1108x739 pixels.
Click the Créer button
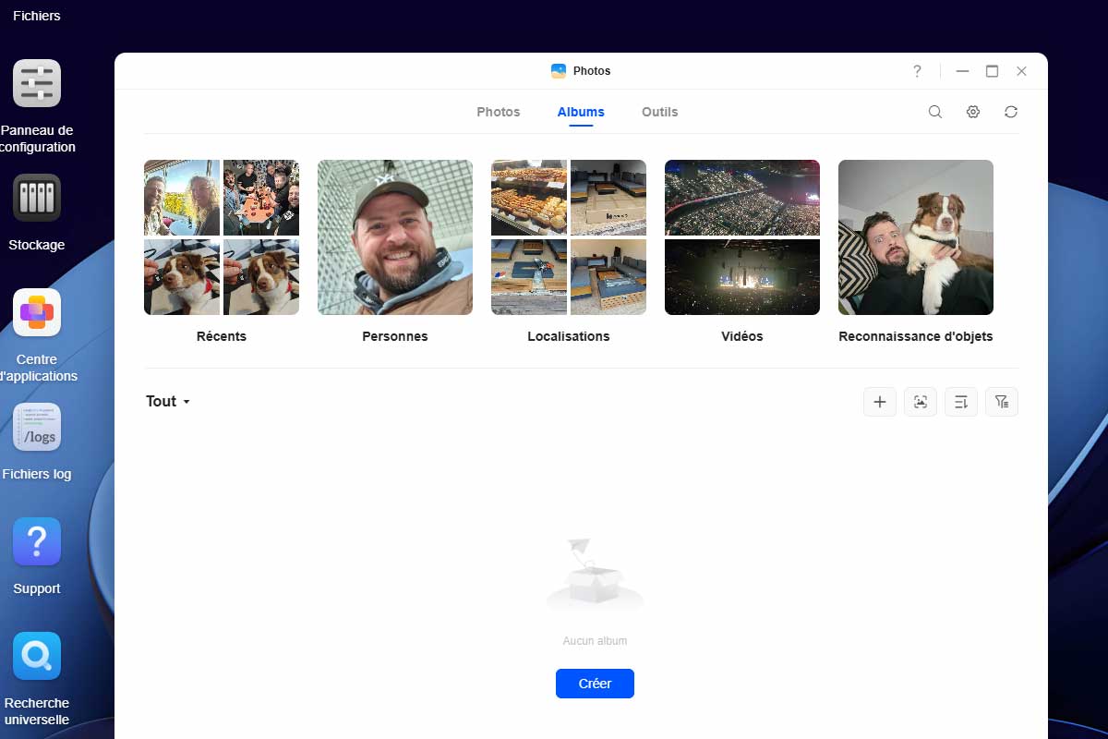(595, 684)
